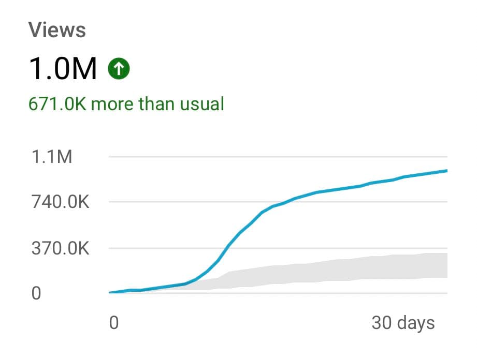Screen dimensions: 477x359
Task: Click the 370.0K y-axis label
Action: click(x=60, y=248)
